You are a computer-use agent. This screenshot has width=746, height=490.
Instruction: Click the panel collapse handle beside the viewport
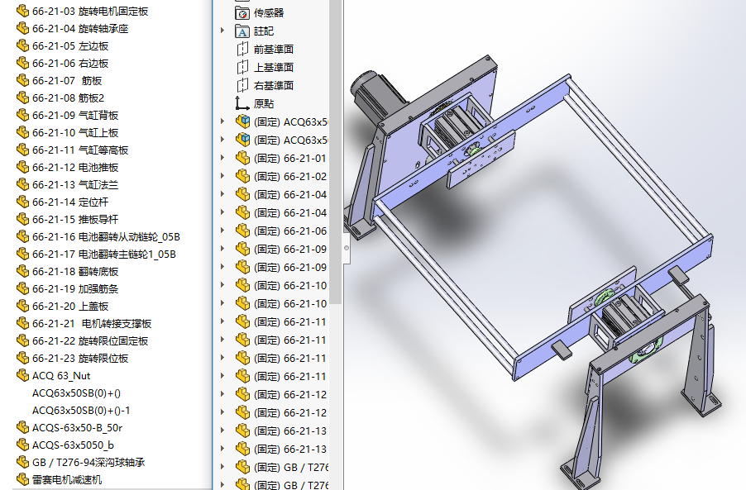click(347, 248)
